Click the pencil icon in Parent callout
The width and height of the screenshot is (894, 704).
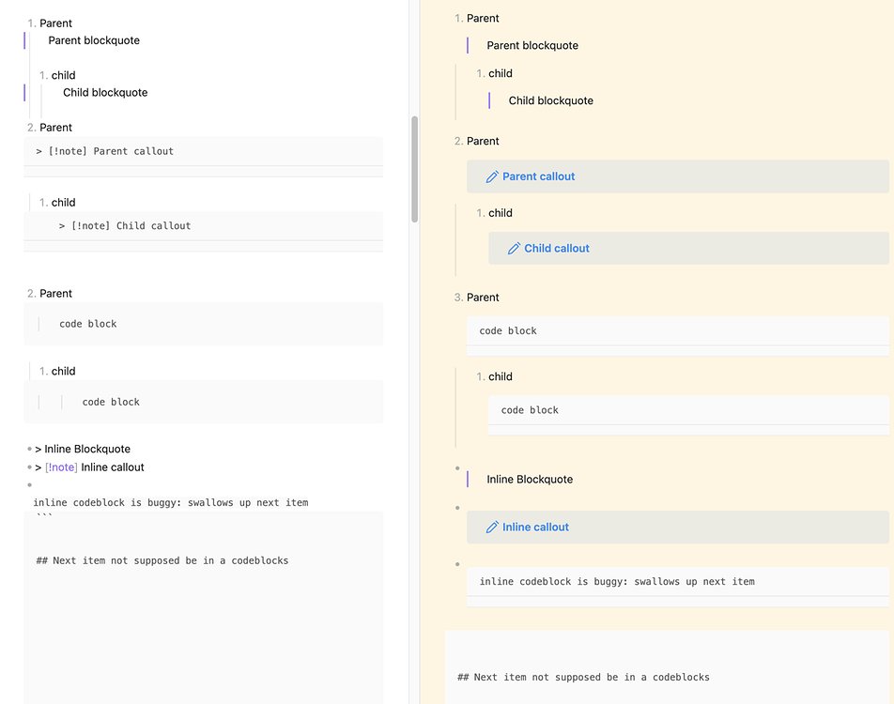point(492,176)
